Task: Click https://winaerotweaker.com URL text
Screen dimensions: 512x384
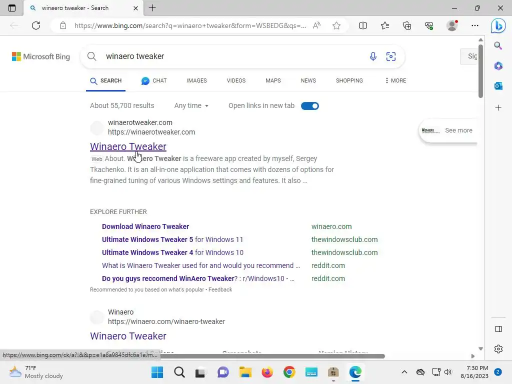Action: click(151, 132)
